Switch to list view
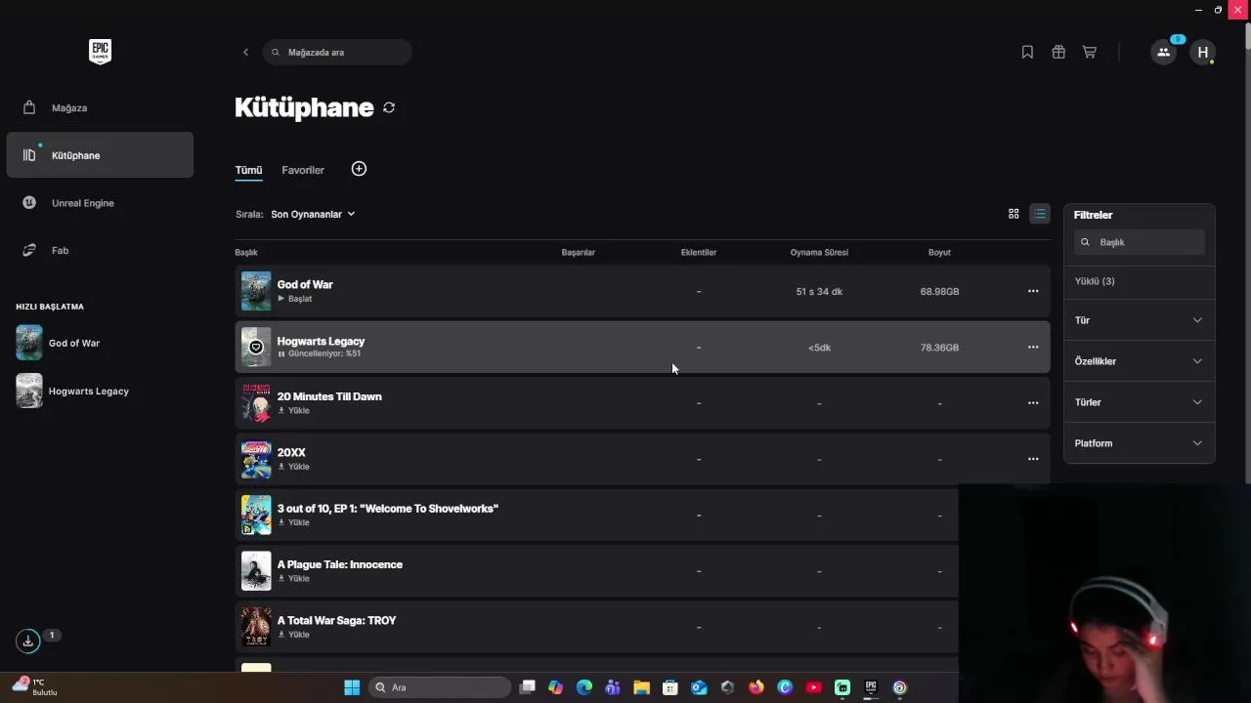 (1040, 214)
